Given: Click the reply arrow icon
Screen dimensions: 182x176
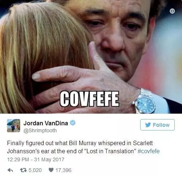Looking at the screenshot, I should (10, 170).
